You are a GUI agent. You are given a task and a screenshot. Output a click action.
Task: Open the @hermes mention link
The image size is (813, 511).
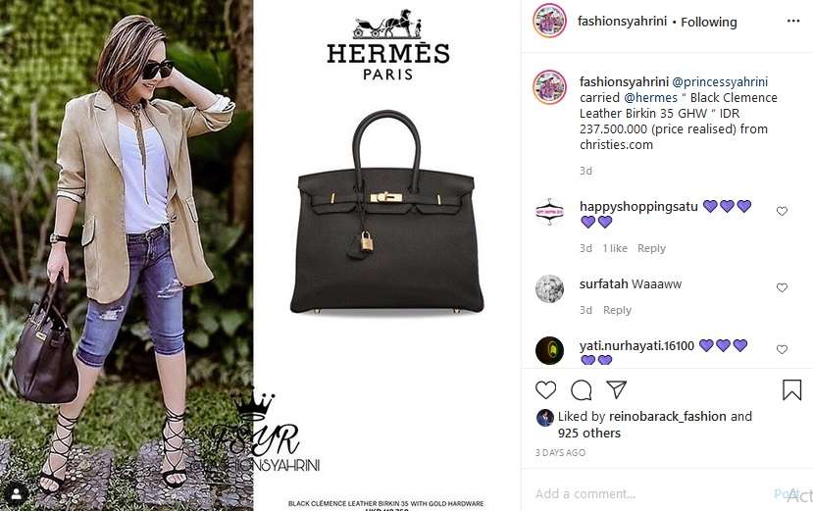651,97
